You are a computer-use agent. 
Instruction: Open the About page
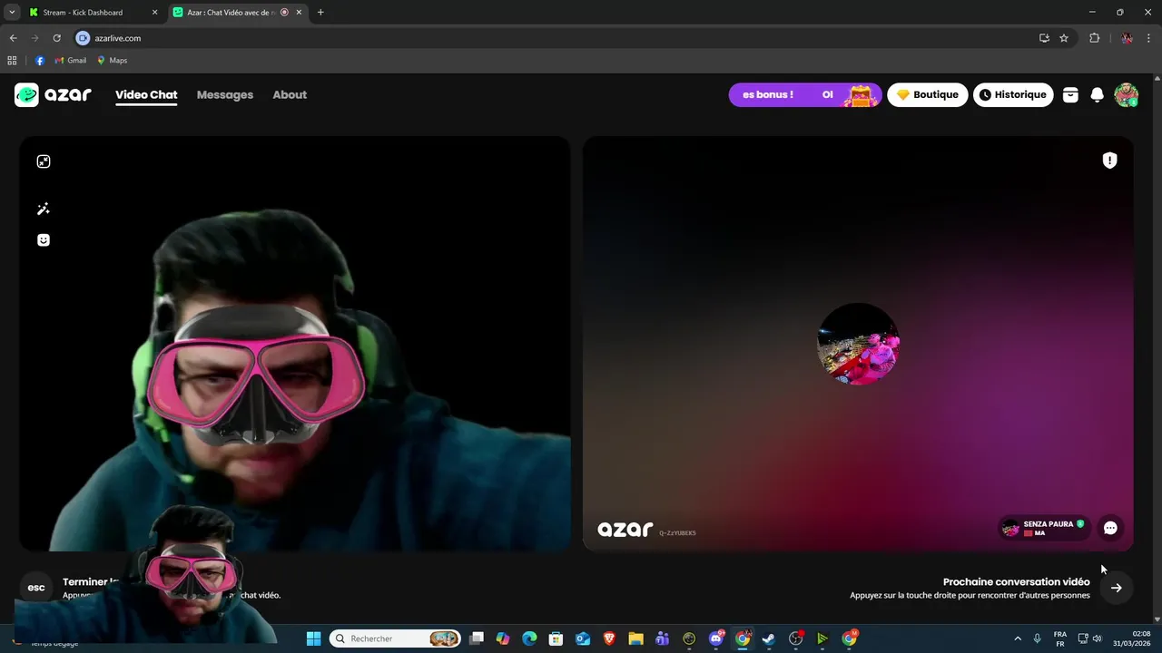(290, 94)
